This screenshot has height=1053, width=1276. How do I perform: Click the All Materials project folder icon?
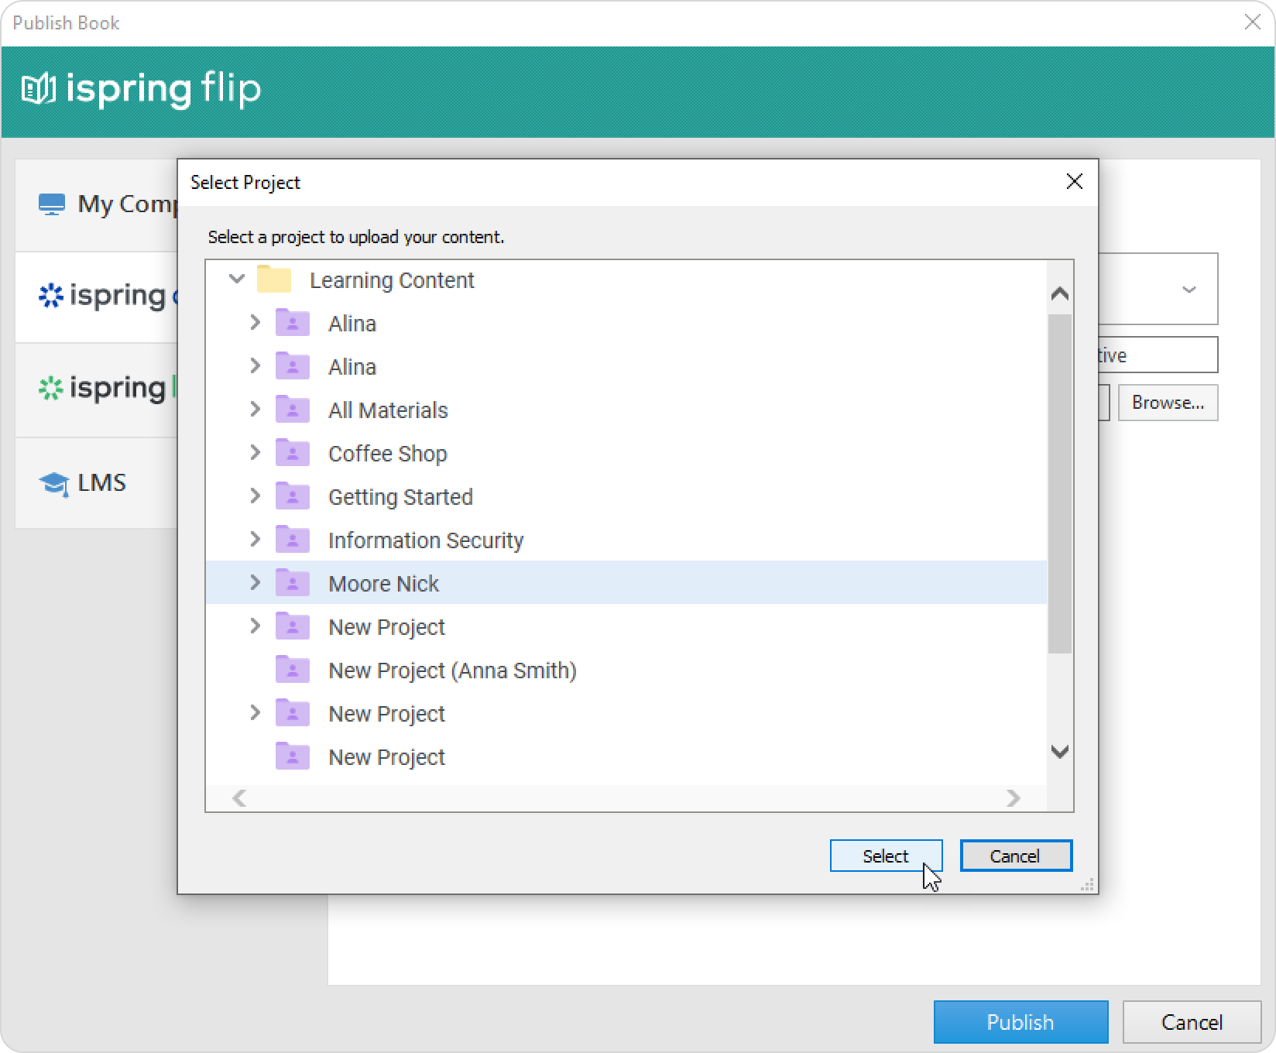tap(293, 410)
